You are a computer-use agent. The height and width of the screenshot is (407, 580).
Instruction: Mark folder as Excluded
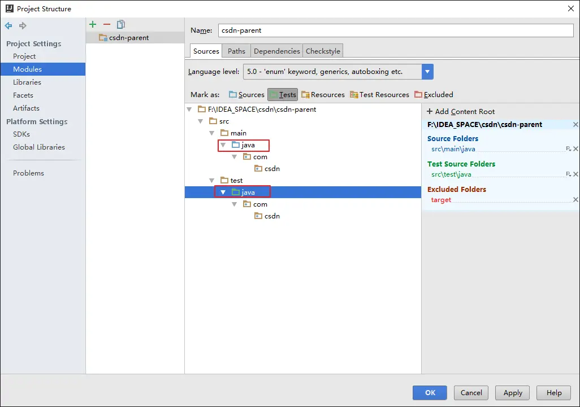click(x=434, y=94)
